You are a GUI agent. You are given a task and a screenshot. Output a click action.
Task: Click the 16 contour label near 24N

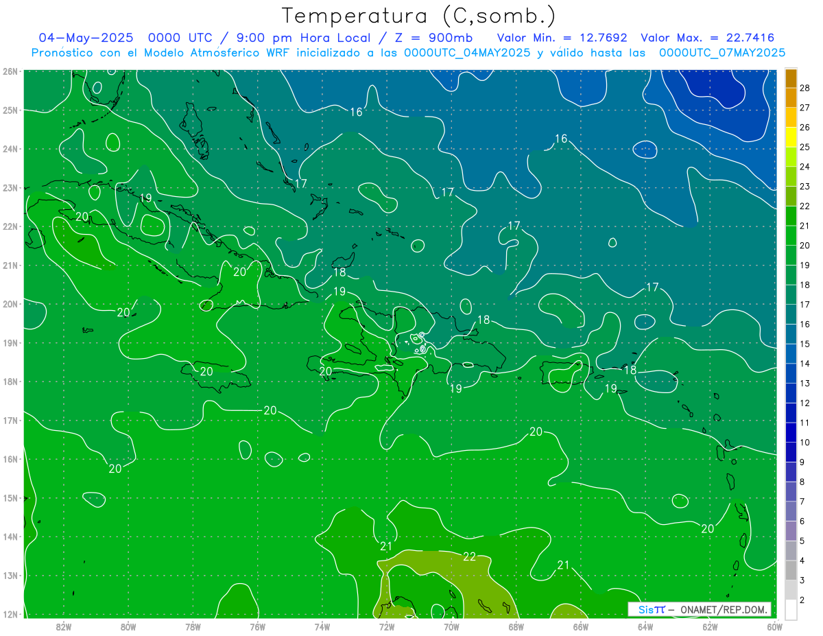[561, 139]
